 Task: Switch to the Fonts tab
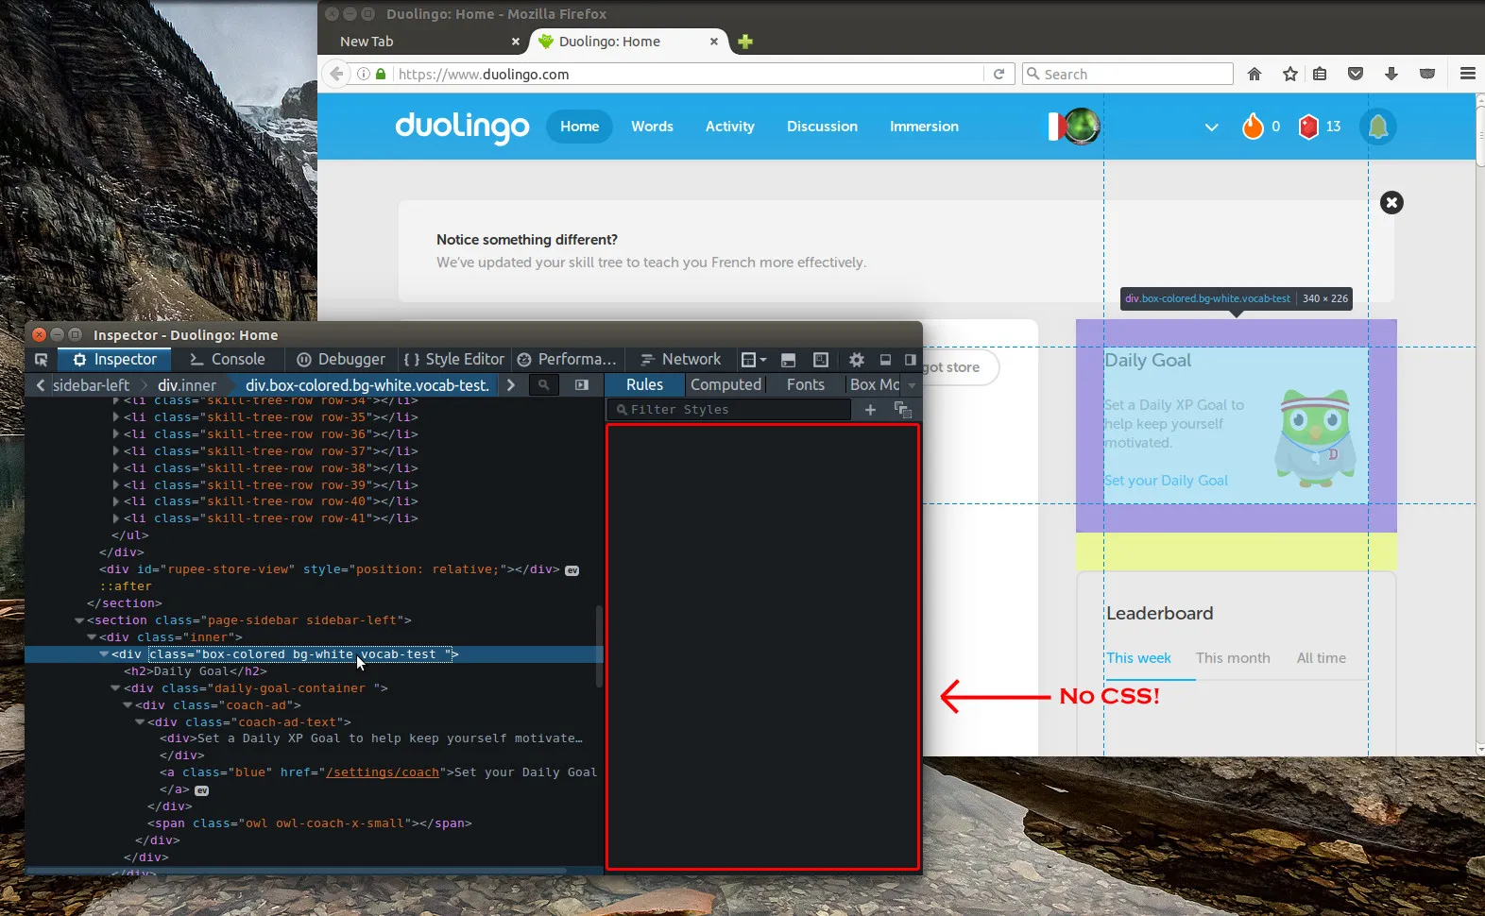tap(806, 385)
